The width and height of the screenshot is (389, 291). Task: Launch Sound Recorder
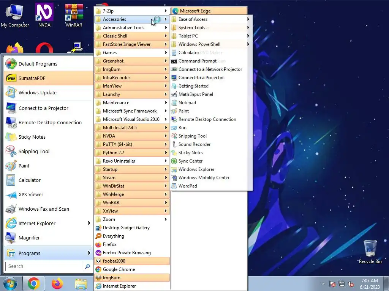211,144
